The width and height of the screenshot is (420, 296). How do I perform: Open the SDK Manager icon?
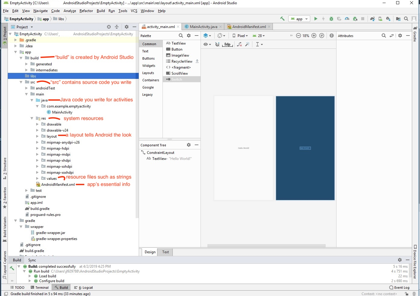[x=388, y=19]
